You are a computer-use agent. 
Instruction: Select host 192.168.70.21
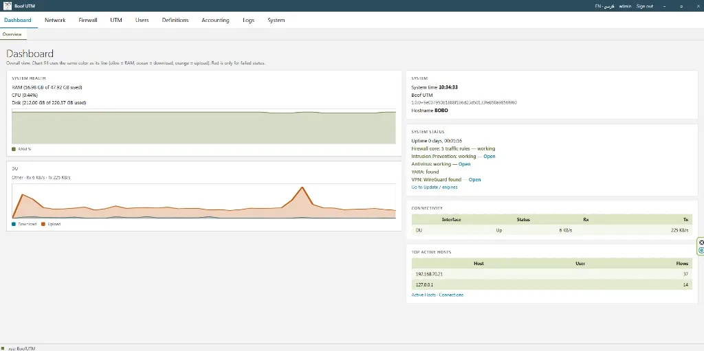pyautogui.click(x=429, y=274)
